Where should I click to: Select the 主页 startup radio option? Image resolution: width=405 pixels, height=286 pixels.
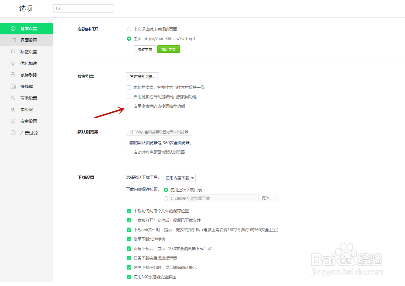tap(129, 39)
